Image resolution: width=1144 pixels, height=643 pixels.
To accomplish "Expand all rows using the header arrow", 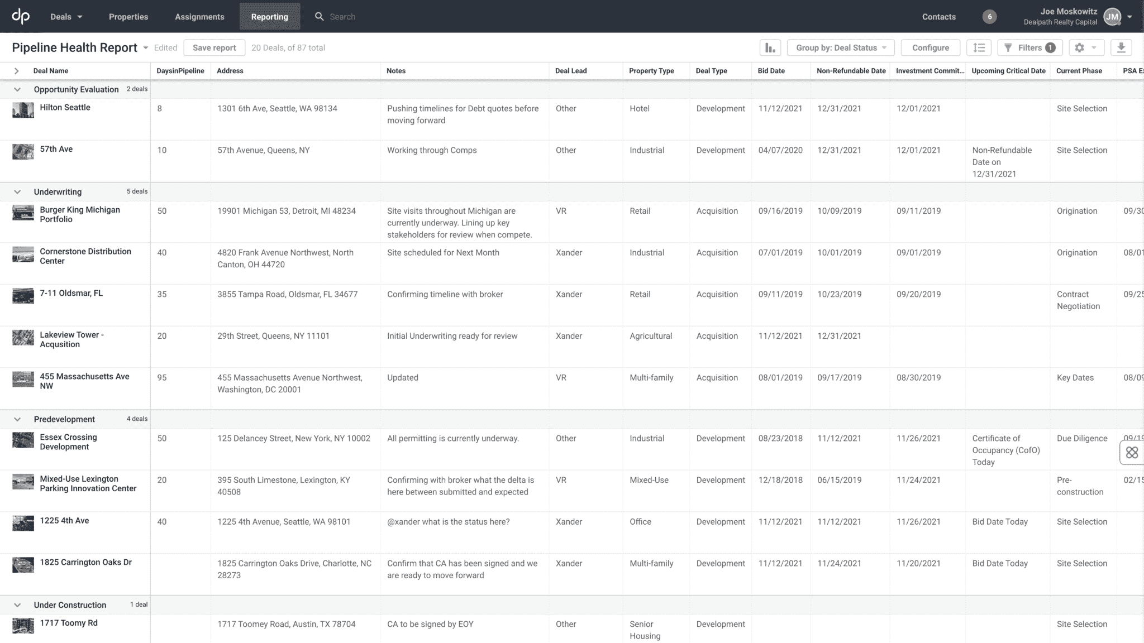I will tap(17, 71).
